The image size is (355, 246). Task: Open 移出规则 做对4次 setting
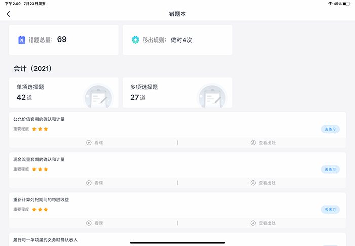(177, 39)
